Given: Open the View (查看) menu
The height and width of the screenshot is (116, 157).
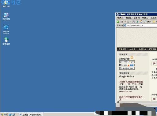Looking at the screenshot, I should click(137, 18).
